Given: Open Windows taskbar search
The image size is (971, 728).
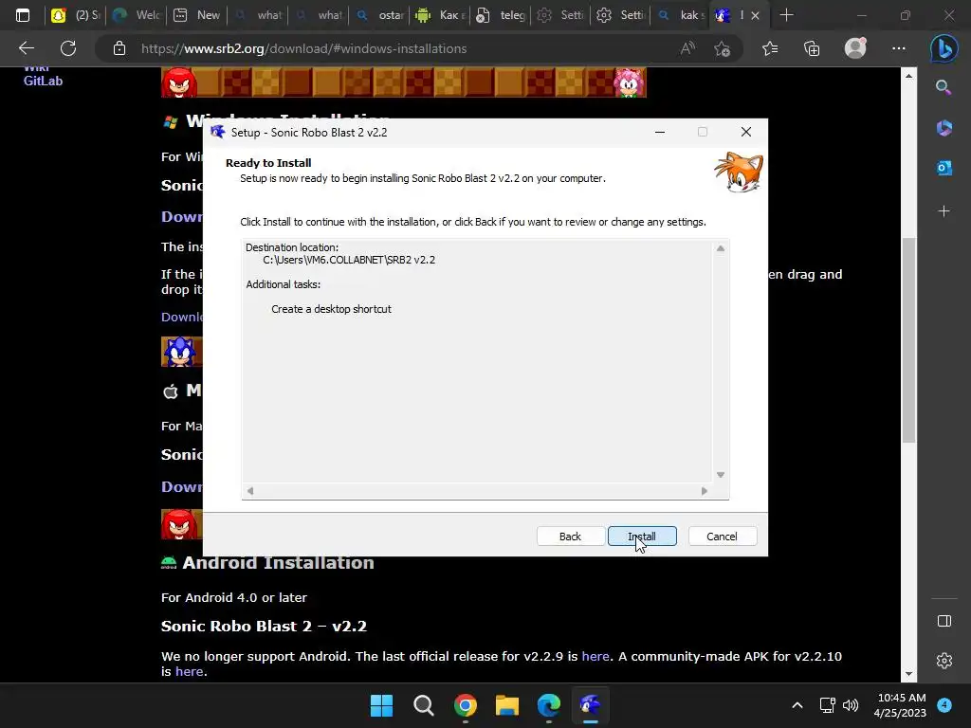Looking at the screenshot, I should point(424,705).
